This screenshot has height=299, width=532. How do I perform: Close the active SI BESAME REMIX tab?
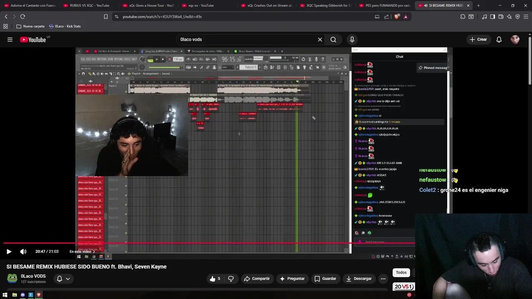click(468, 5)
